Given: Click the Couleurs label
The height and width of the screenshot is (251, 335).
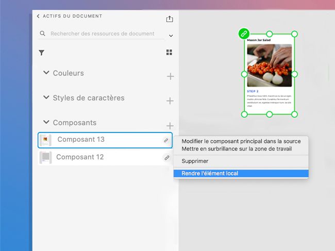Looking at the screenshot, I should (69, 73).
